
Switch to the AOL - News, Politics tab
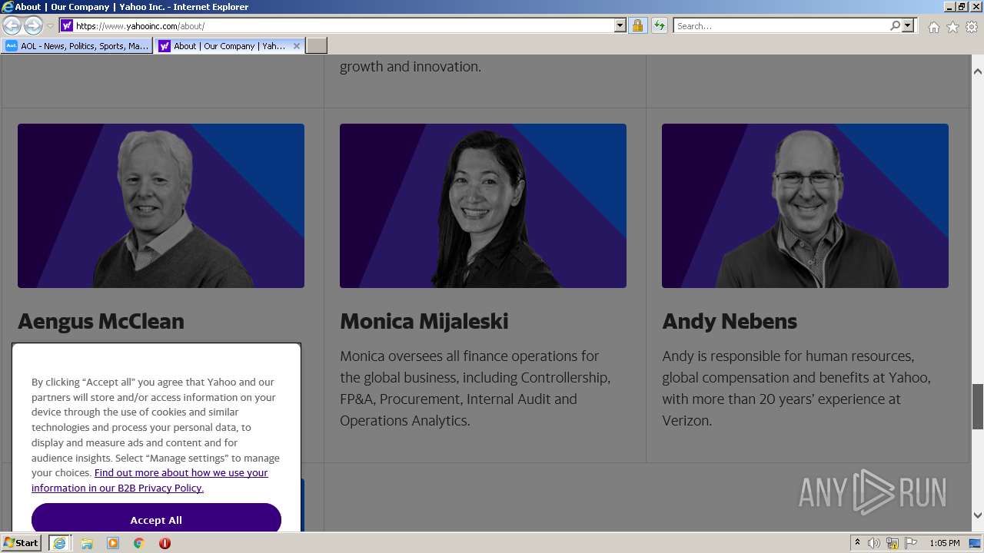pyautogui.click(x=77, y=46)
